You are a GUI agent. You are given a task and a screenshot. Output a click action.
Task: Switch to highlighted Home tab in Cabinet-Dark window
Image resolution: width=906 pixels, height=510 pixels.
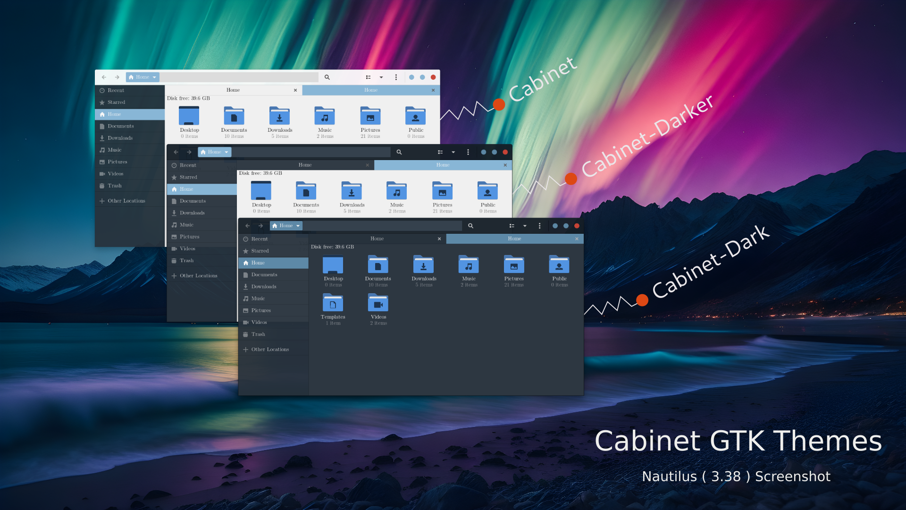click(x=514, y=238)
